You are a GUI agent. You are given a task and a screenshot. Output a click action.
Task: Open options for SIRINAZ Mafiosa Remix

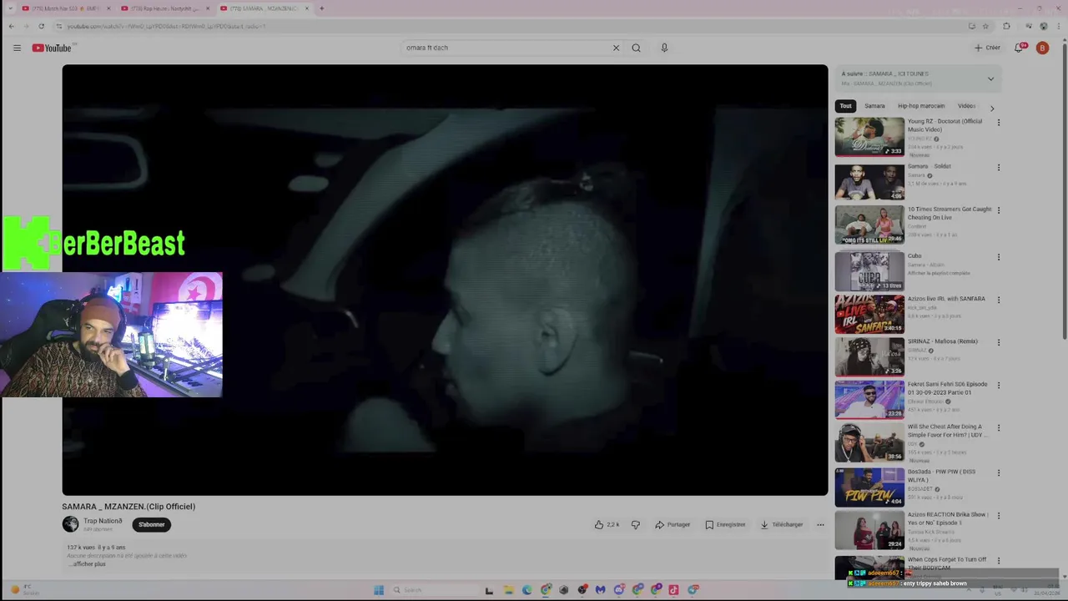(x=998, y=342)
